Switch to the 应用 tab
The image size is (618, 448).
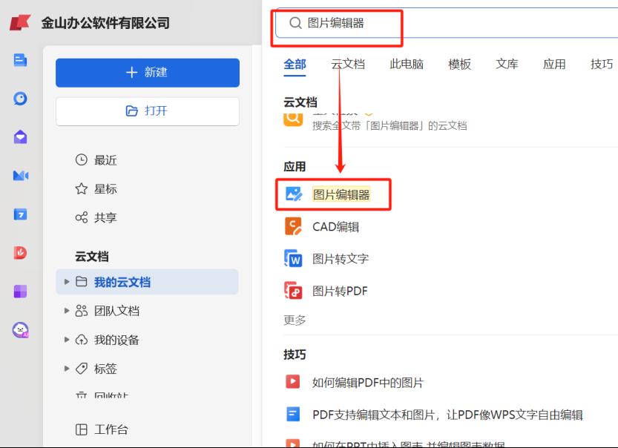click(x=554, y=64)
